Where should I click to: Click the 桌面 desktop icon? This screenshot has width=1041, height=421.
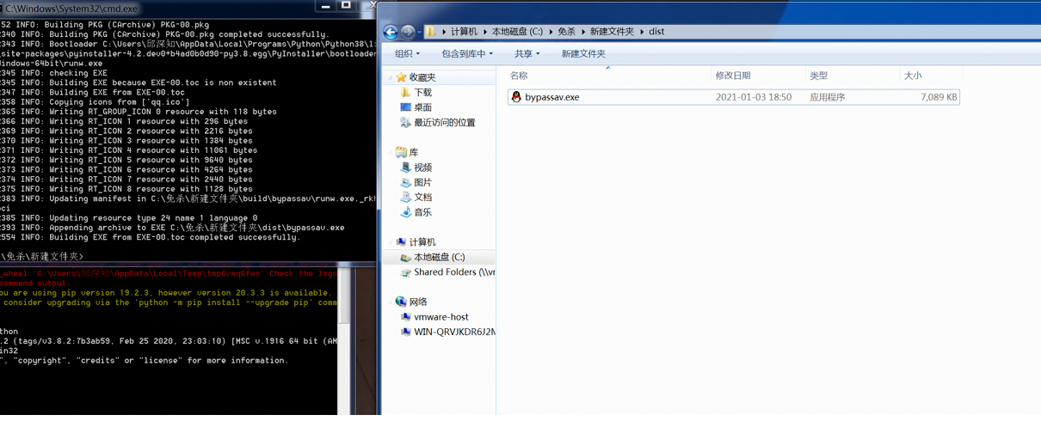coord(406,107)
